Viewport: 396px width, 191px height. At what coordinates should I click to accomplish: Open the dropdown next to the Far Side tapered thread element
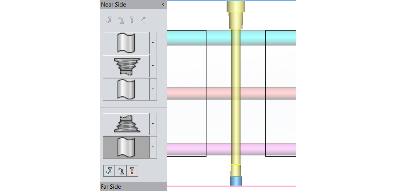coord(153,124)
